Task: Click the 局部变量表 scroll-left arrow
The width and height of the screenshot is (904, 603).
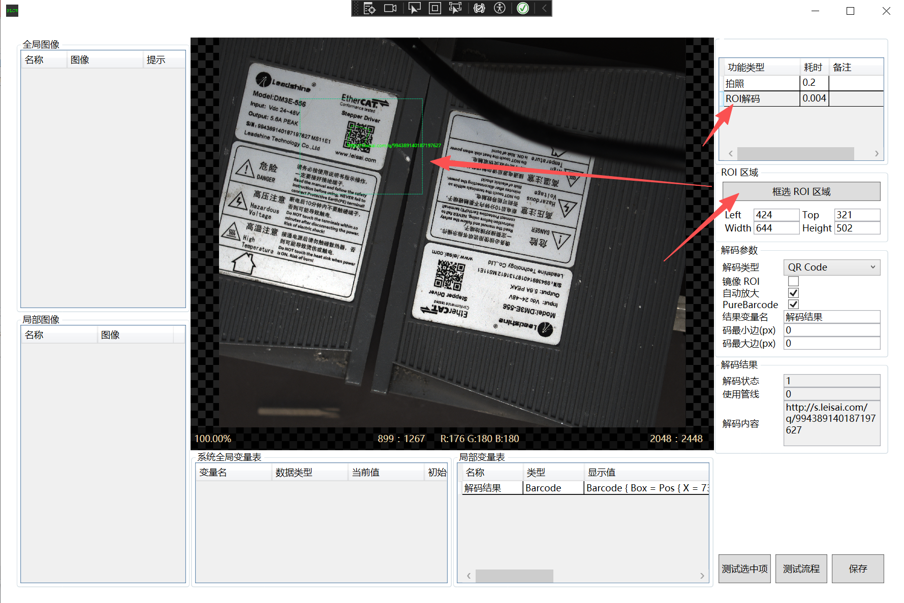Action: tap(469, 576)
